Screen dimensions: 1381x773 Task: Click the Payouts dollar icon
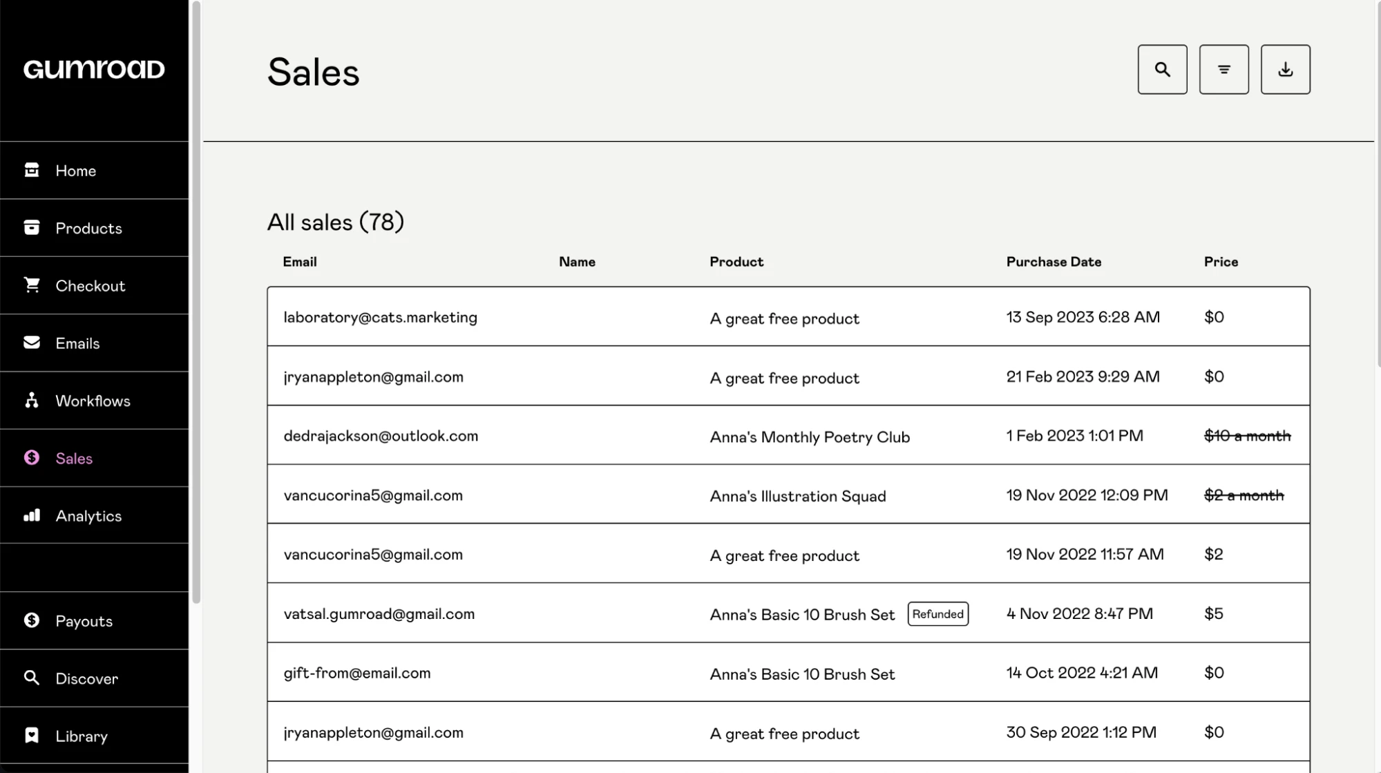(32, 620)
